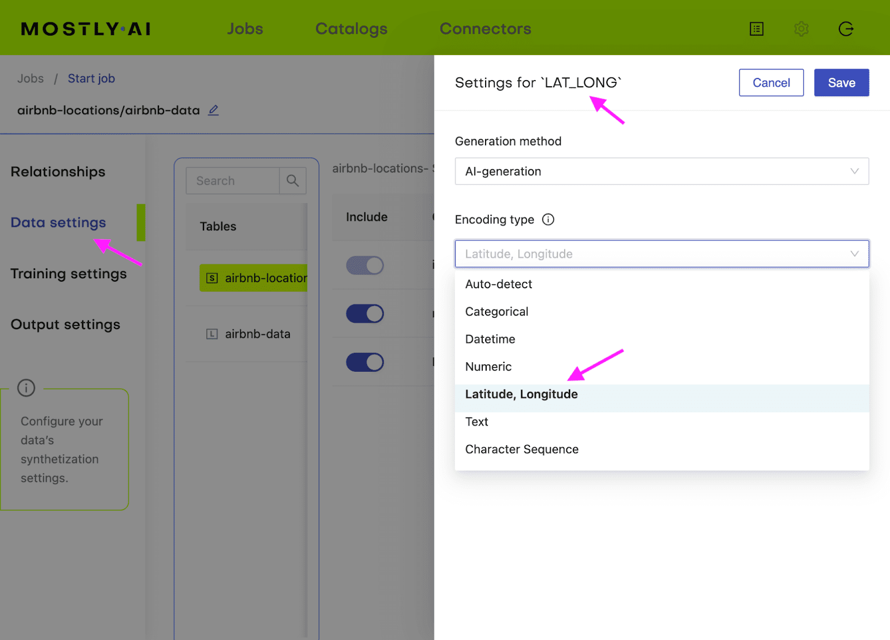Click the Encoding type info icon

(x=548, y=219)
